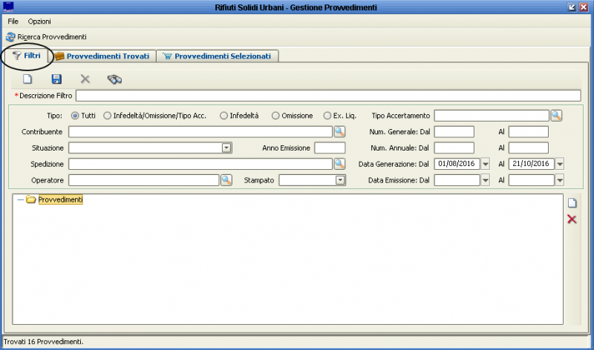Select the Tutti radio button
This screenshot has width=594, height=350.
click(75, 116)
